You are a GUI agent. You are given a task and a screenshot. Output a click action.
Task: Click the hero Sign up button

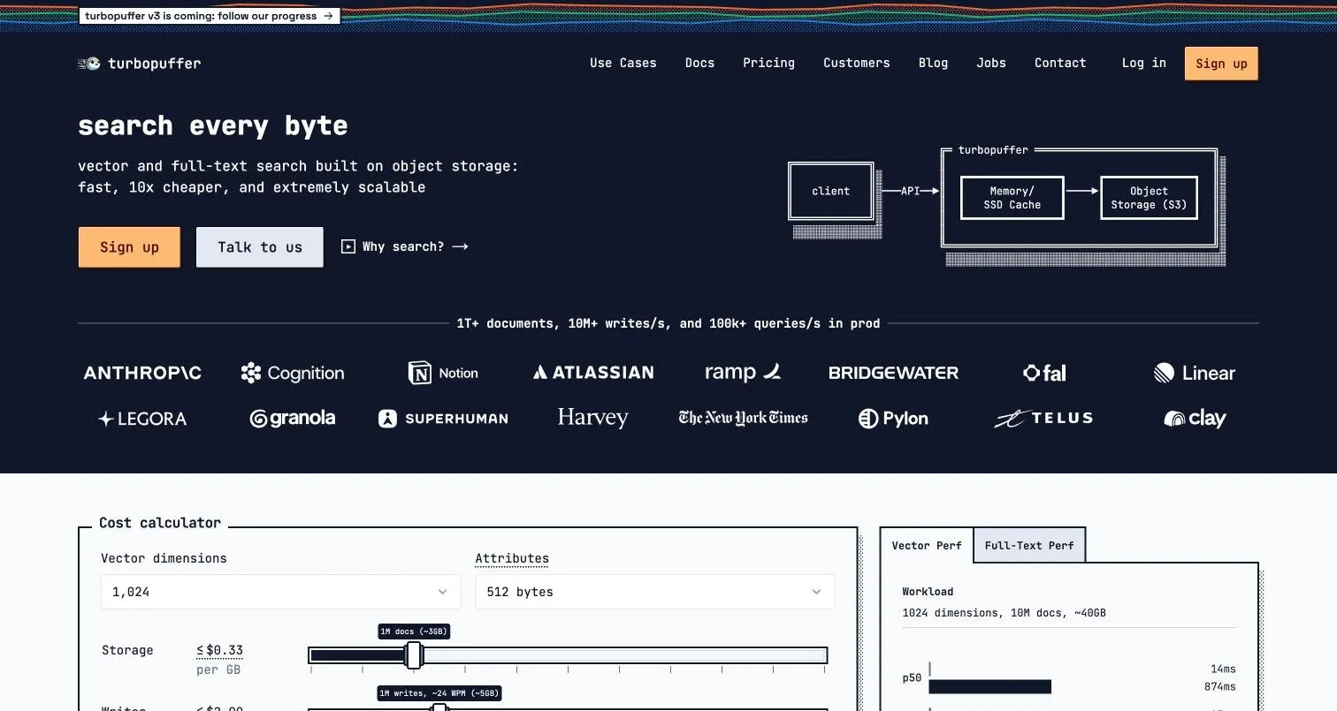point(129,246)
